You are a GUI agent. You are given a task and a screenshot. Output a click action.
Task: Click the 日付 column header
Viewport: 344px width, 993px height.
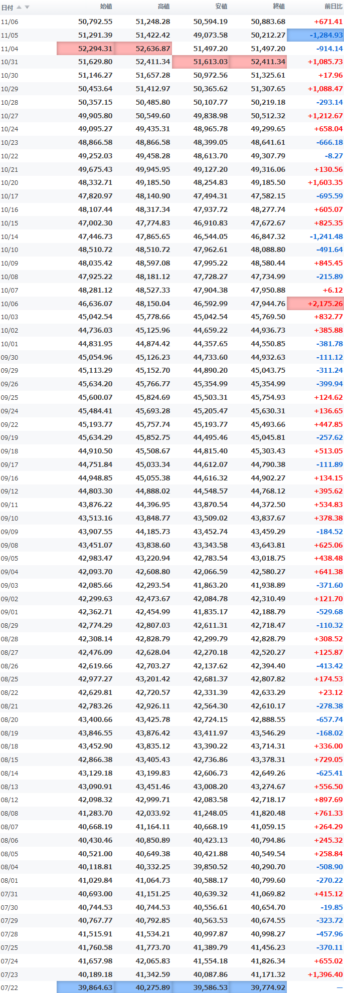(x=7, y=7)
